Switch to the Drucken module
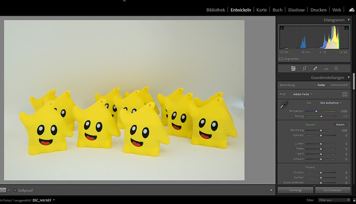The image size is (356, 204). (x=318, y=10)
